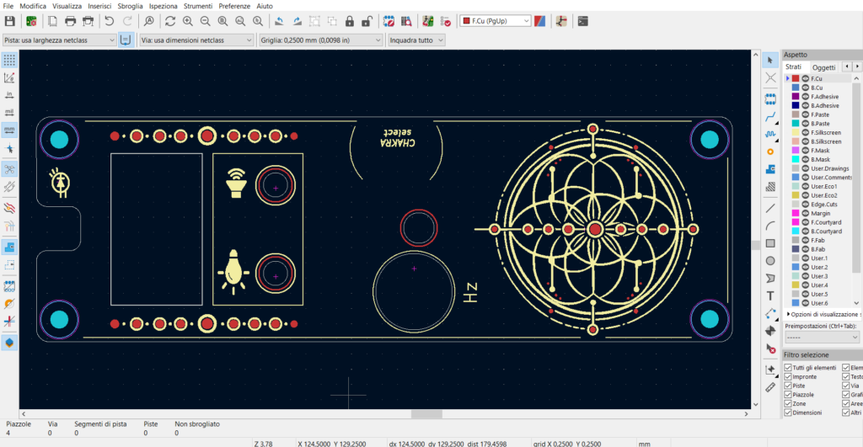Hide the F.Silkscreen layer
Image resolution: width=863 pixels, height=447 pixels.
point(805,132)
